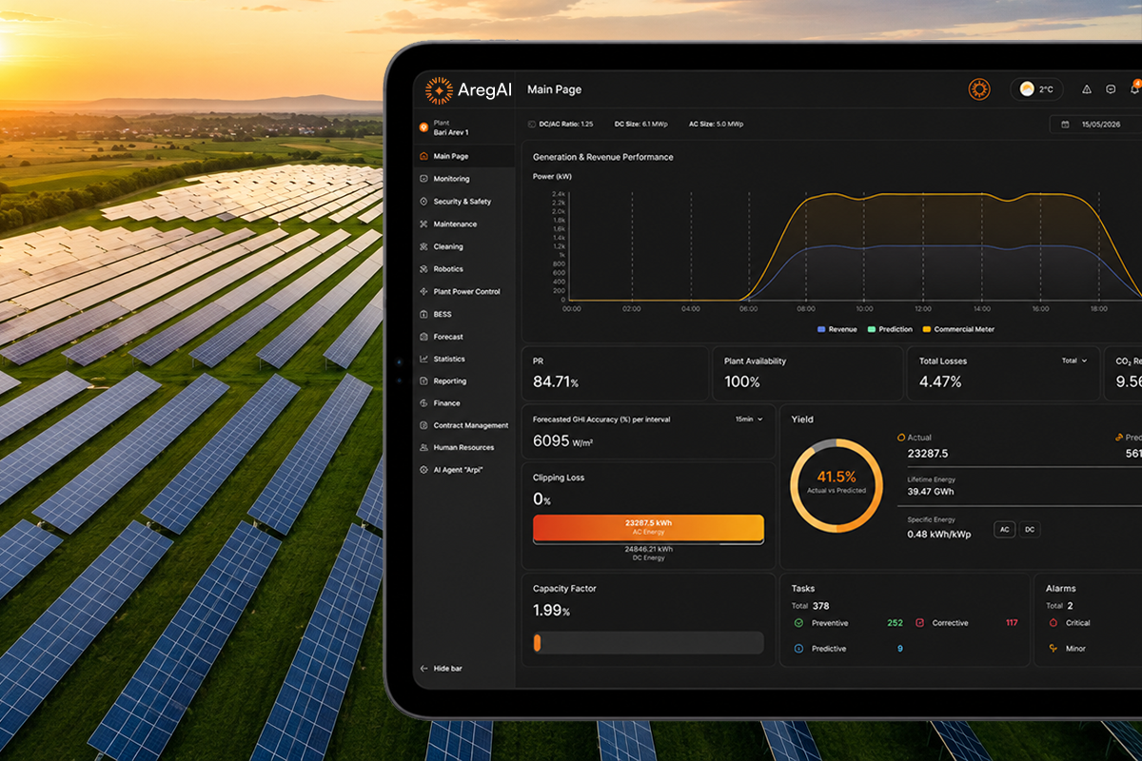Open the warning triangle alerts icon
The image size is (1142, 761).
pos(1087,89)
